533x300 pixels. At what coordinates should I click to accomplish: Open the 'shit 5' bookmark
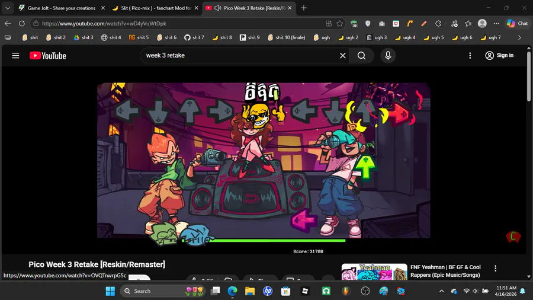pos(139,37)
